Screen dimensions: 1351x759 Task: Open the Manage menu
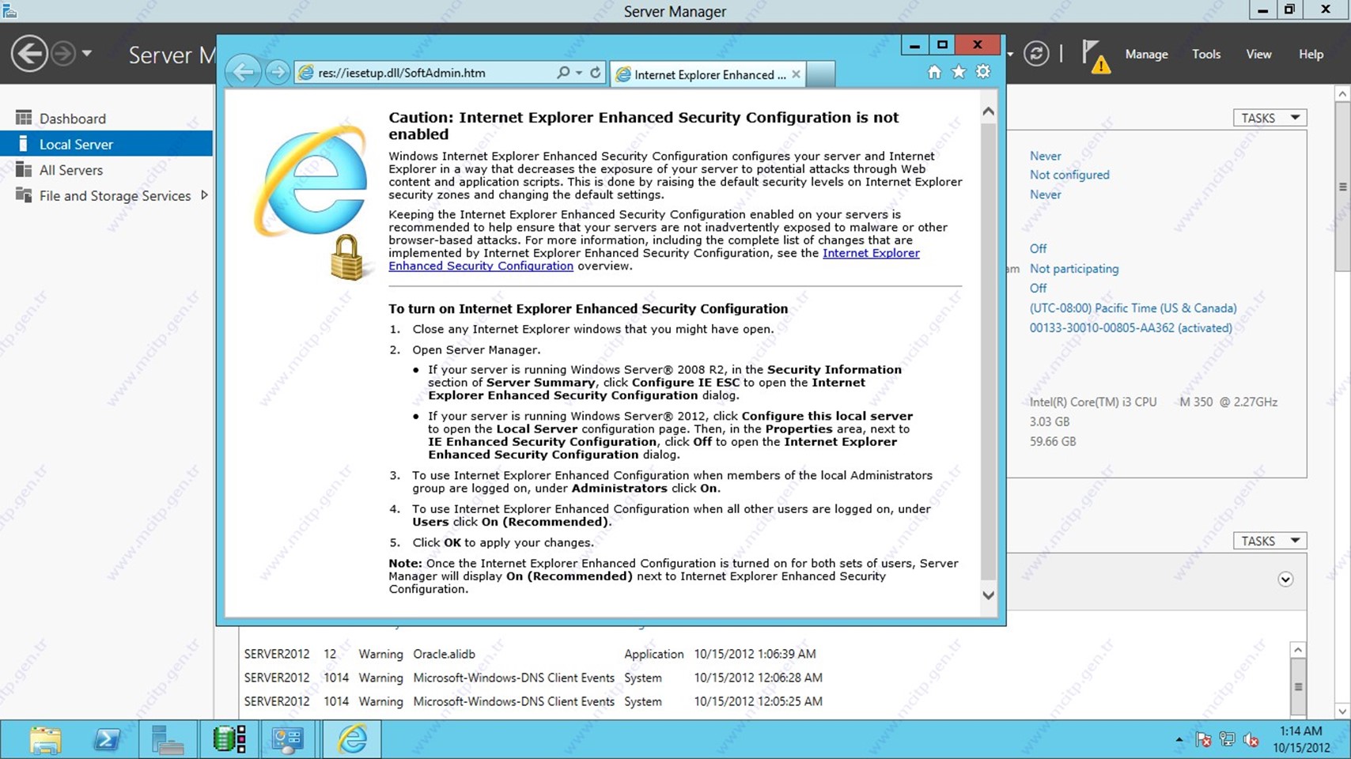[1146, 55]
